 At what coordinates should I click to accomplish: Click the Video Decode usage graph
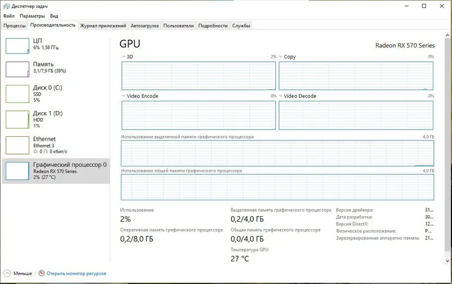point(356,115)
